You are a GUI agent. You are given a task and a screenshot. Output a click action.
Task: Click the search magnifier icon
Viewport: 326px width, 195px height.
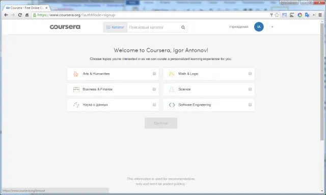pyautogui.click(x=183, y=27)
